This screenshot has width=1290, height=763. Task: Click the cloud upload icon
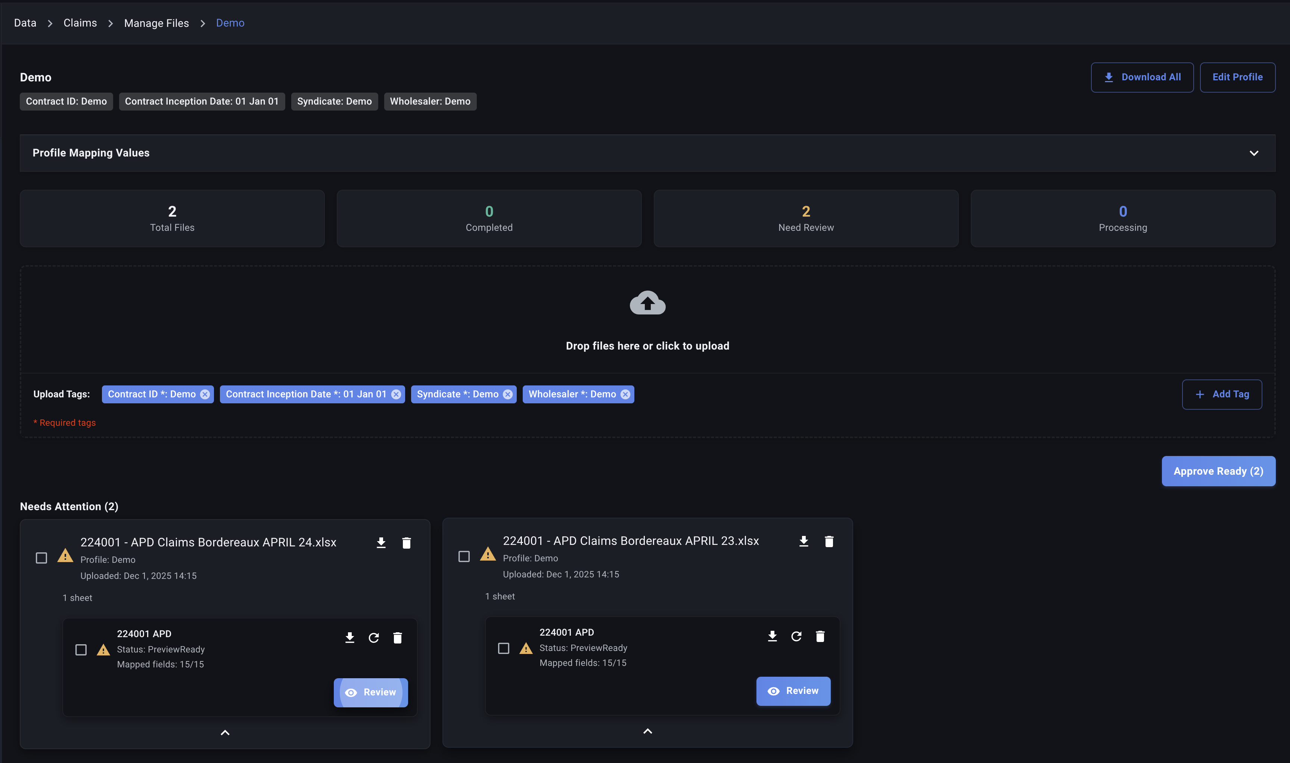(x=647, y=303)
